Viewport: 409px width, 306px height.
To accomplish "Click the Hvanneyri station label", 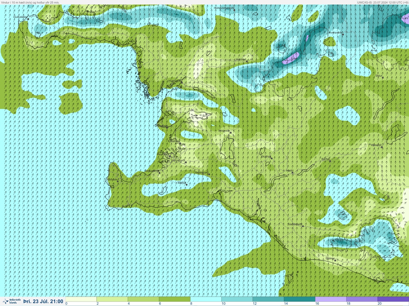I will click(x=175, y=81).
